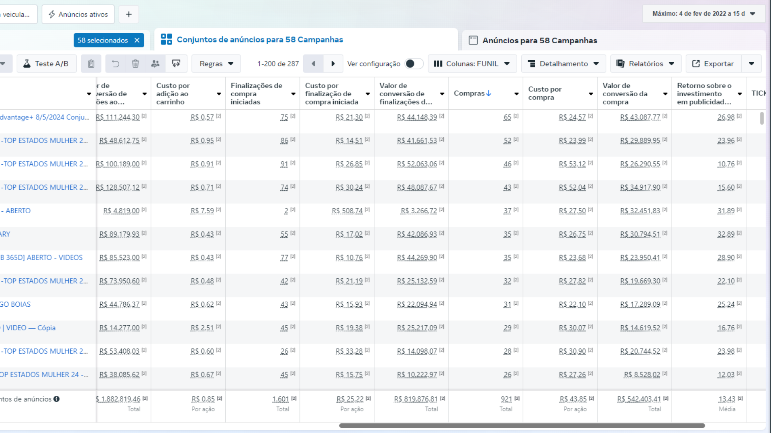Click the ROAS value 26,98
This screenshot has height=433, width=771.
click(726, 117)
